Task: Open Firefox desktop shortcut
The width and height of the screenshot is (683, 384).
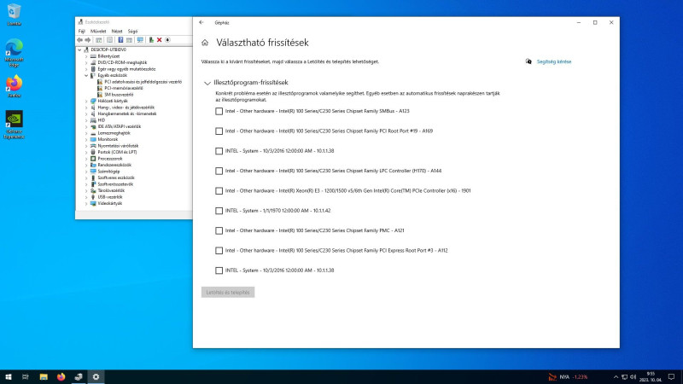Action: point(14,86)
